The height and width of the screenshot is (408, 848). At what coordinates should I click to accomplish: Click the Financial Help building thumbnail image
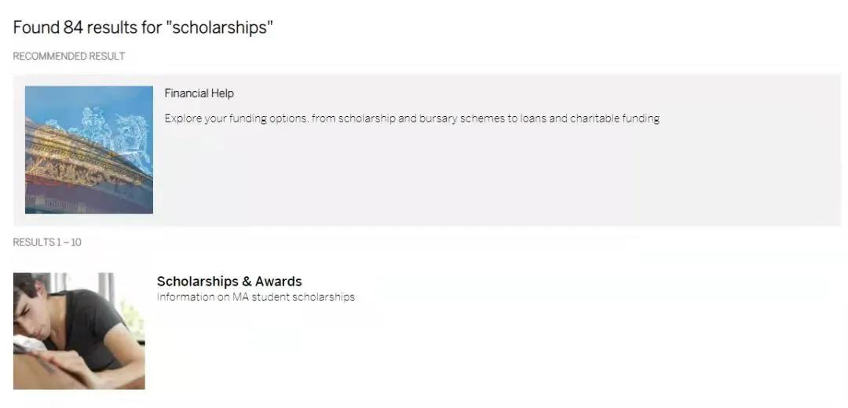(x=89, y=150)
